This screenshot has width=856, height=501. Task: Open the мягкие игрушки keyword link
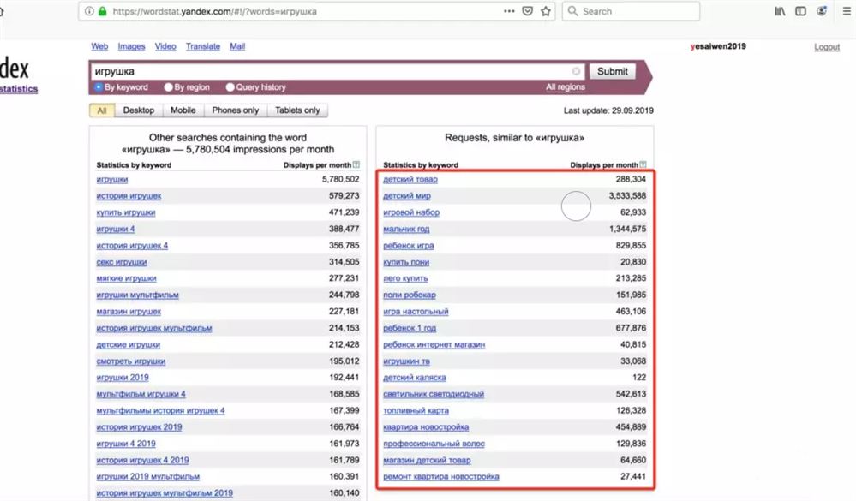tap(126, 278)
